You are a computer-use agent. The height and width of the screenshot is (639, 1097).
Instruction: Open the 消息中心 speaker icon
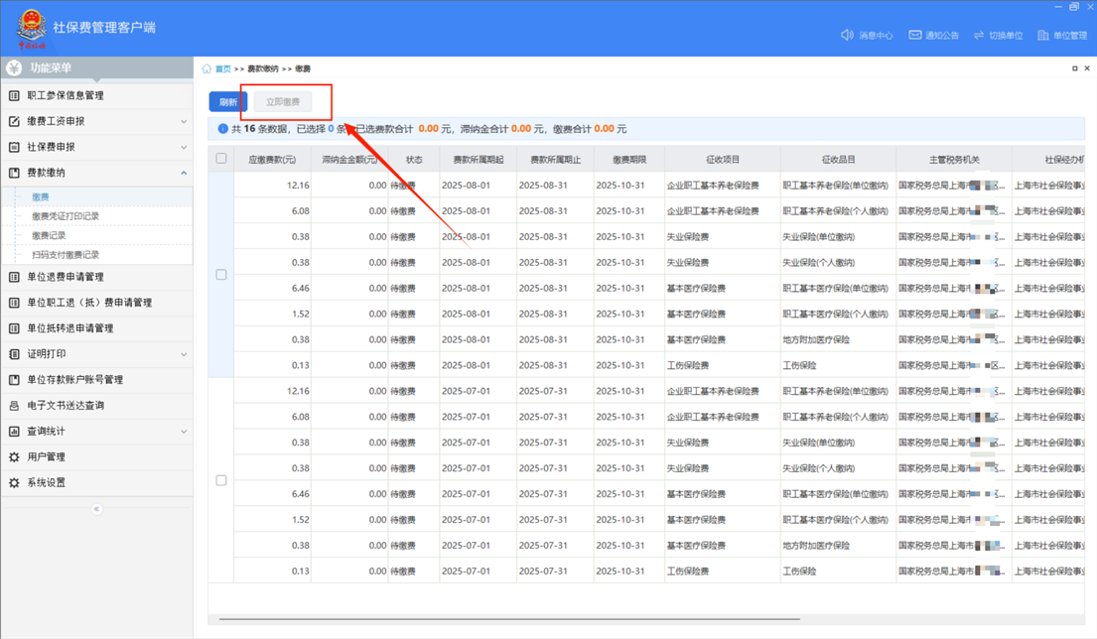pyautogui.click(x=847, y=35)
